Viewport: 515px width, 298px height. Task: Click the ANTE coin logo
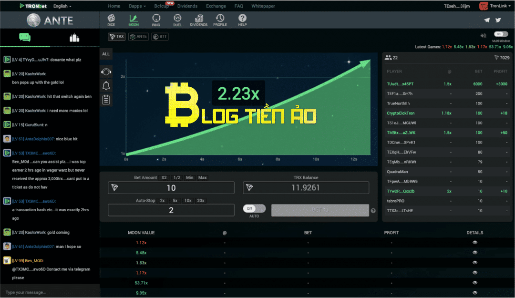tap(33, 21)
